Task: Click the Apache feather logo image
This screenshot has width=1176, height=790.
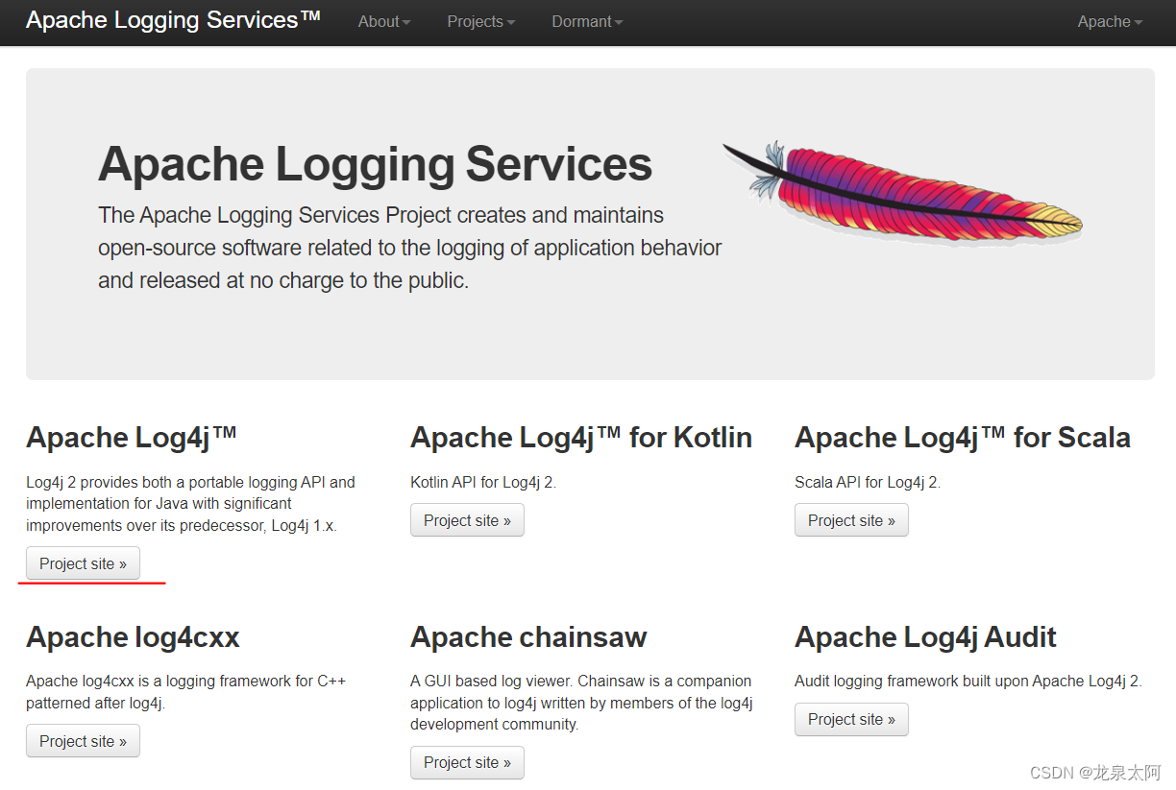Action: pyautogui.click(x=902, y=193)
